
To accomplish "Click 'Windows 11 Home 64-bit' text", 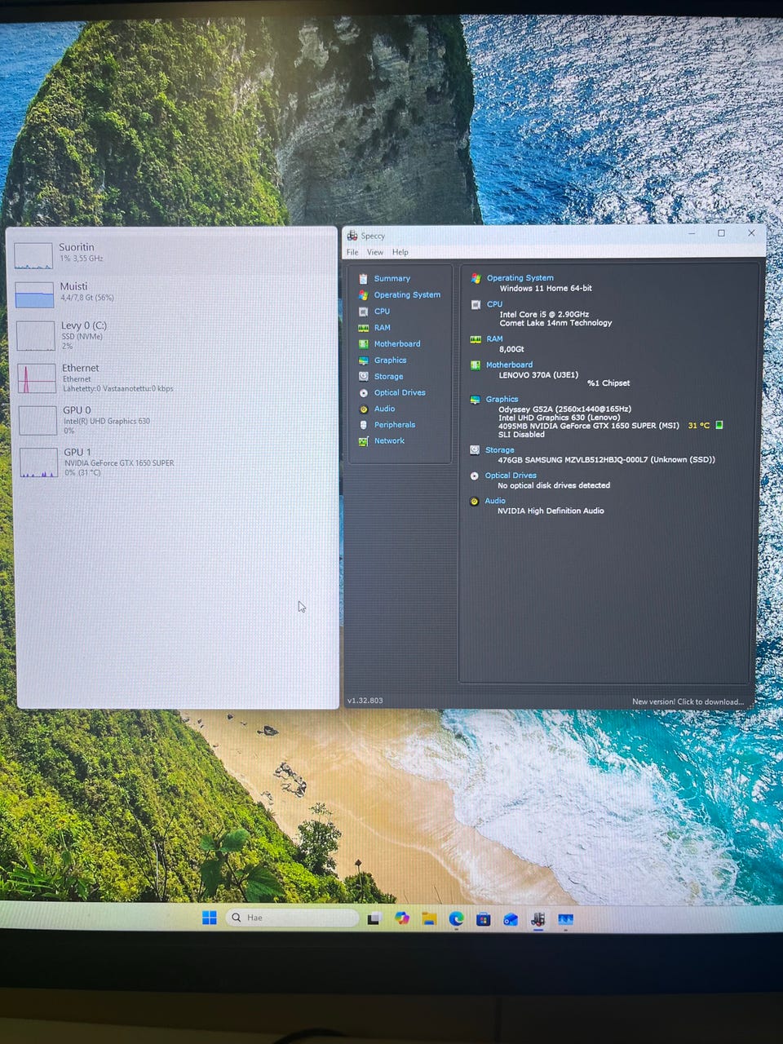I will [546, 288].
